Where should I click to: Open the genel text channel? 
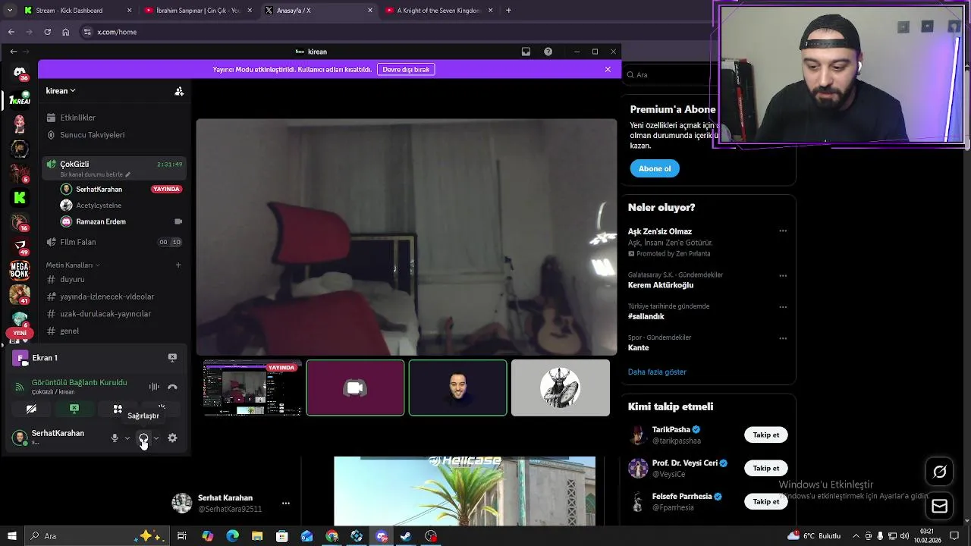click(x=114, y=331)
